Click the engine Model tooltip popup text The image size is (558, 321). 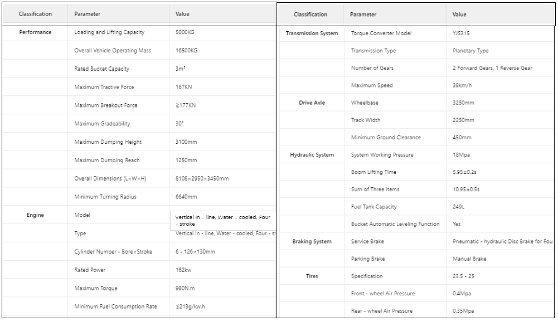[222, 221]
